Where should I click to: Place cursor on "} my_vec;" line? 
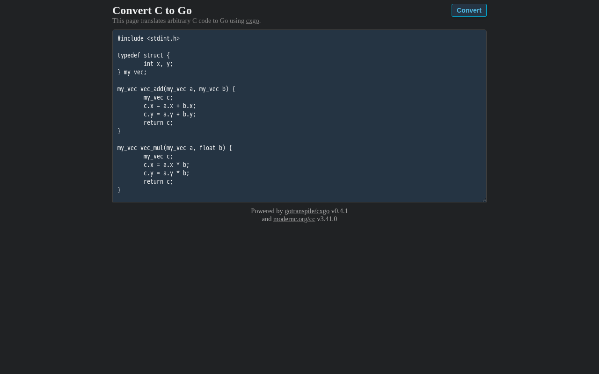pyautogui.click(x=132, y=72)
